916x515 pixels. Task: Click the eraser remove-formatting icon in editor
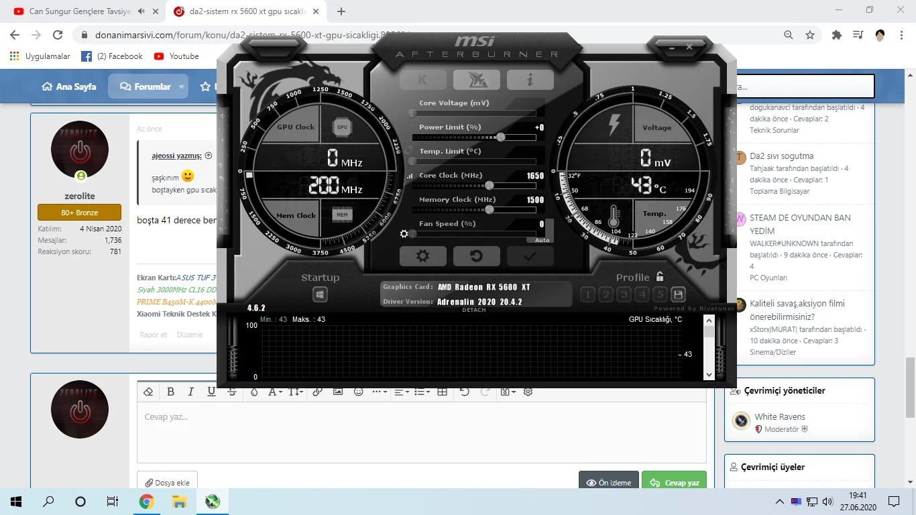coord(149,392)
